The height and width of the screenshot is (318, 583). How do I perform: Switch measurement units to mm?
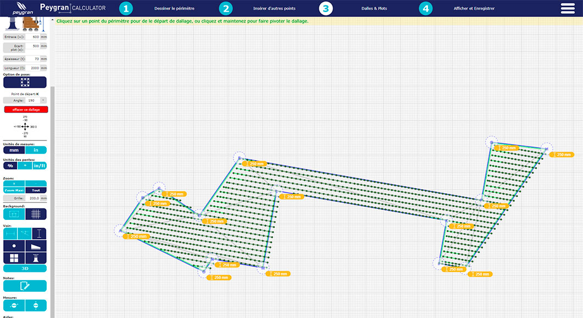pyautogui.click(x=14, y=150)
